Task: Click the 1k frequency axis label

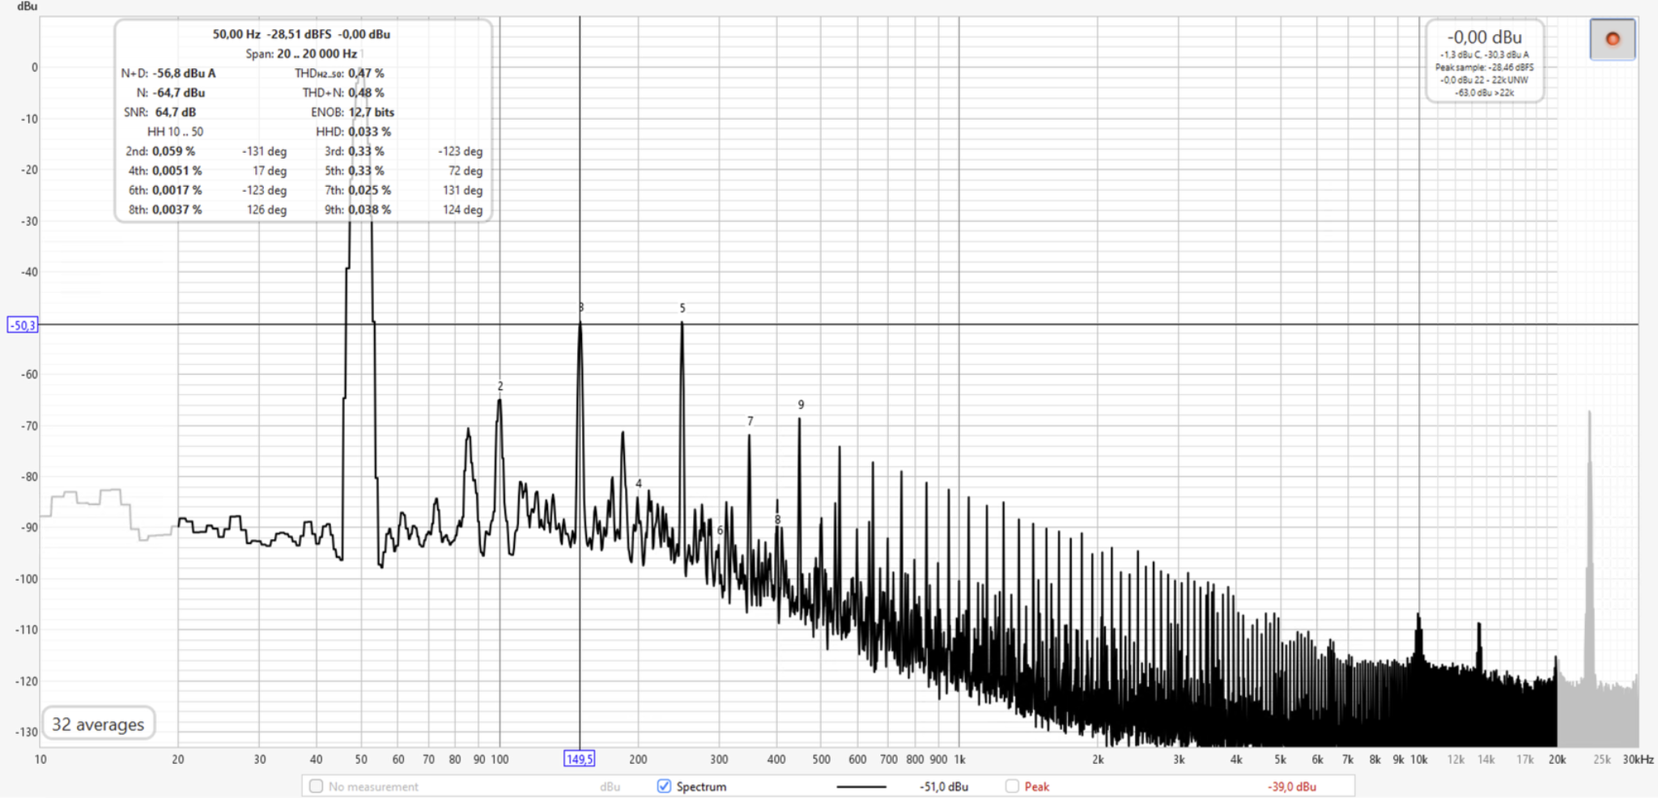Action: [959, 759]
